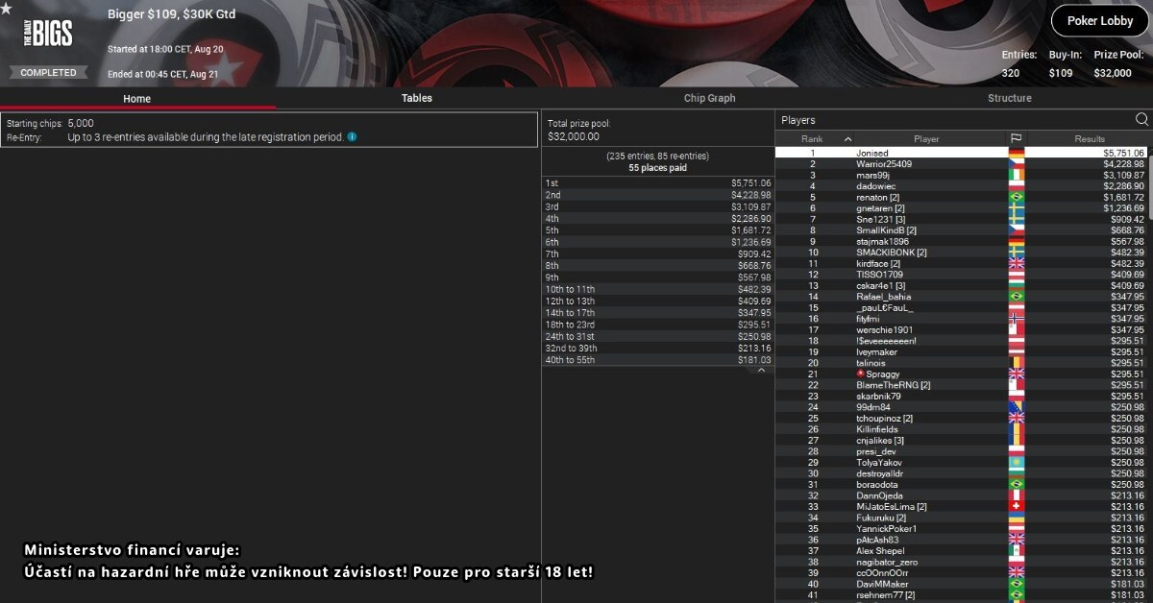Click the Swiss flag in MiJatoEsLima's row
This screenshot has width=1153, height=603.
pos(1016,507)
